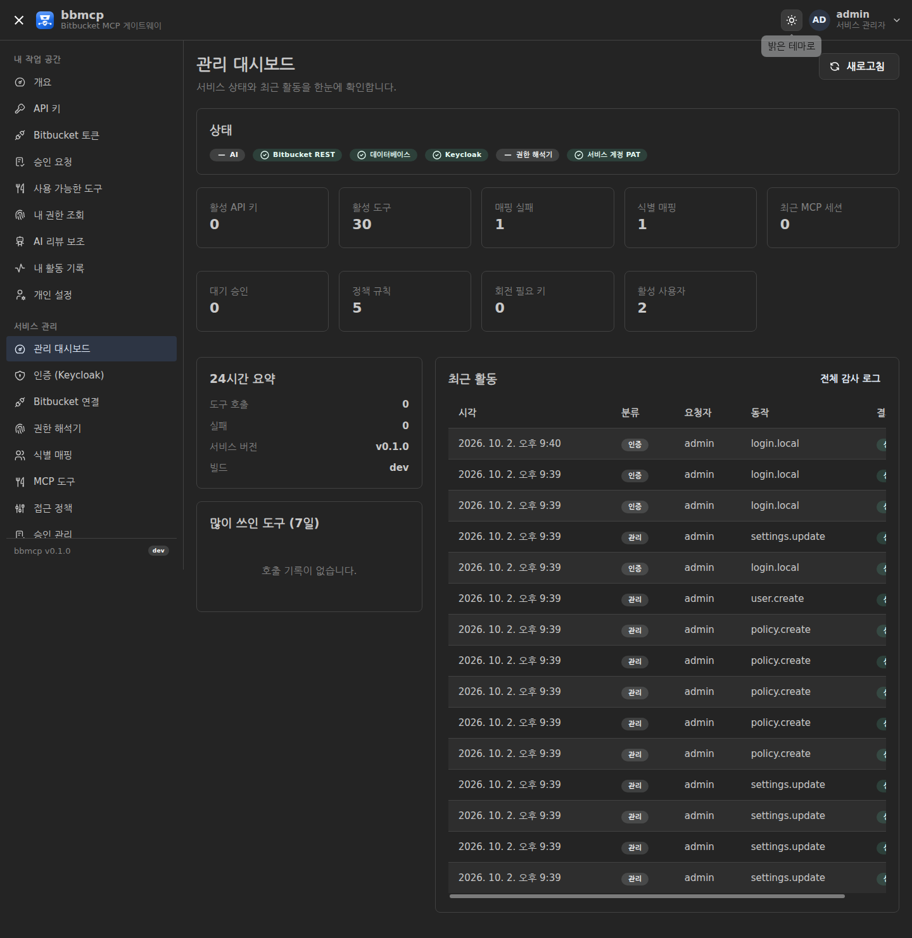Open the 활성 사용자 stat card
912x938 pixels.
(x=690, y=301)
